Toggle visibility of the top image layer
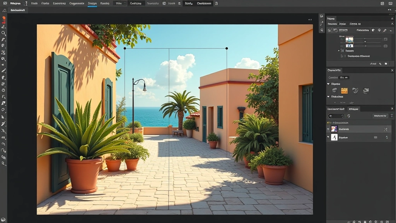The width and height of the screenshot is (396, 223). pyautogui.click(x=329, y=129)
